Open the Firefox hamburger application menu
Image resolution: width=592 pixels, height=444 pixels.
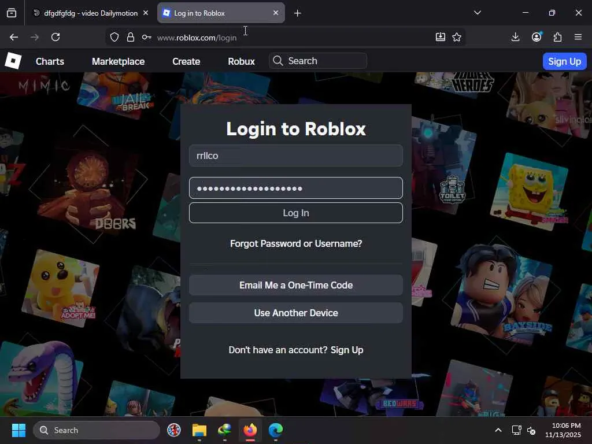578,37
